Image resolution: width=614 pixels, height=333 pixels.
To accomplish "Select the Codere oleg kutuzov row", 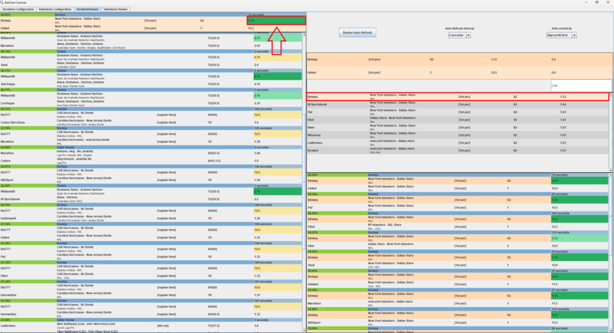I will pos(151,161).
